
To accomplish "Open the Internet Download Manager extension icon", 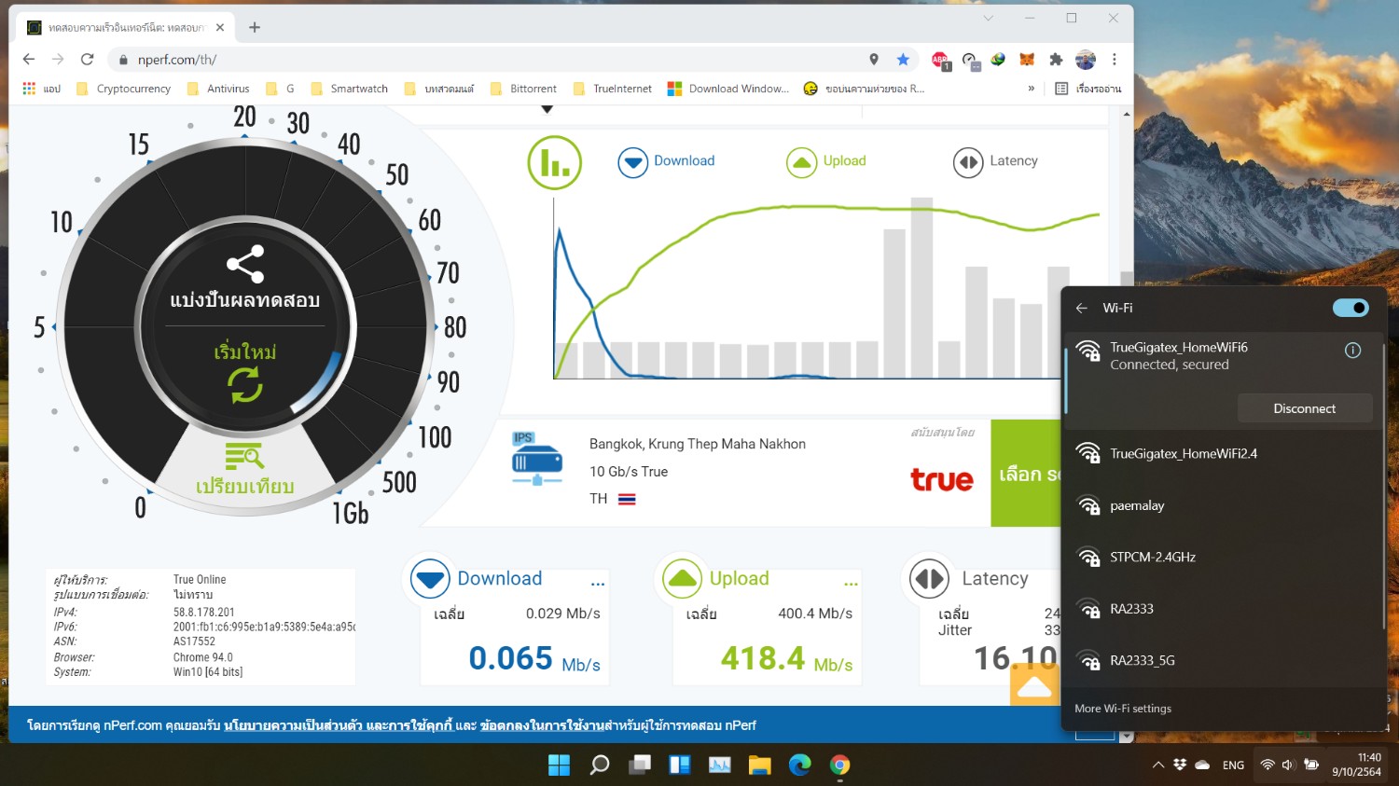I will pos(998,59).
